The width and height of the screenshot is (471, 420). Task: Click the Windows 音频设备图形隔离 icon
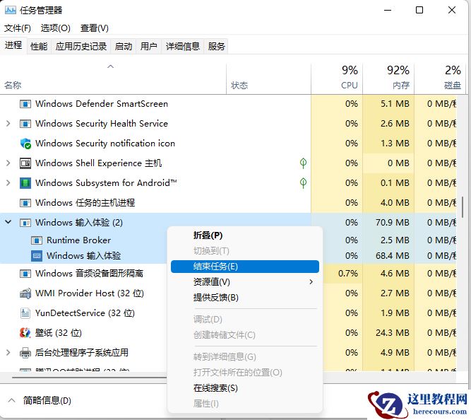[x=25, y=274]
